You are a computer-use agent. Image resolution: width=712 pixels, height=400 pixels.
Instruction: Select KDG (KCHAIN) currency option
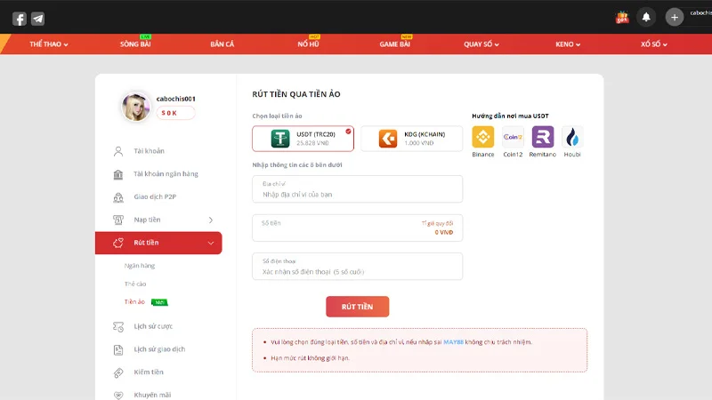[411, 139]
